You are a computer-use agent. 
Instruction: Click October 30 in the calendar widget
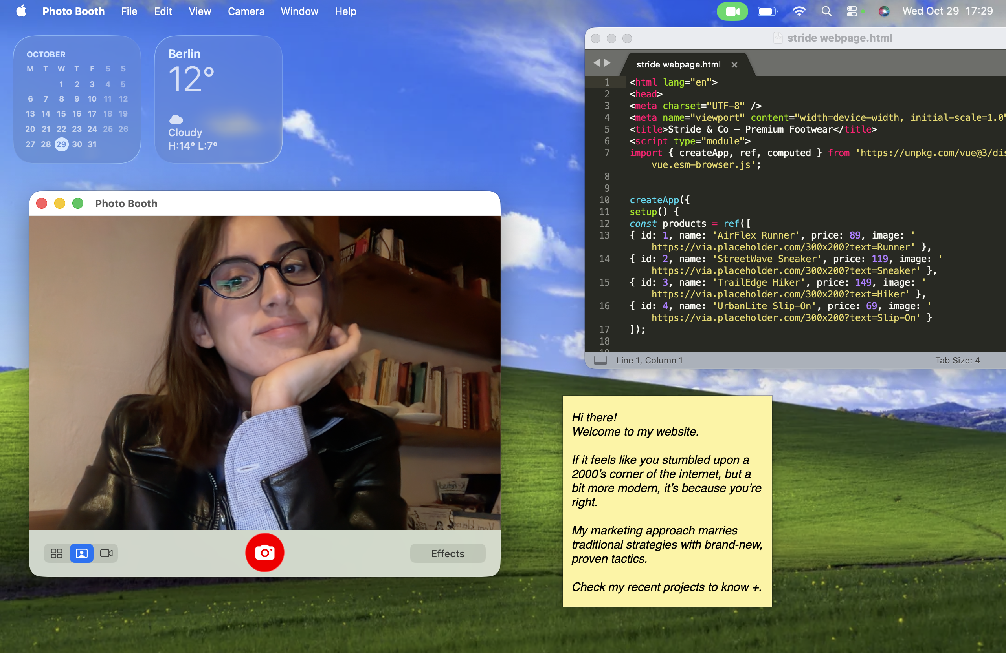[77, 144]
